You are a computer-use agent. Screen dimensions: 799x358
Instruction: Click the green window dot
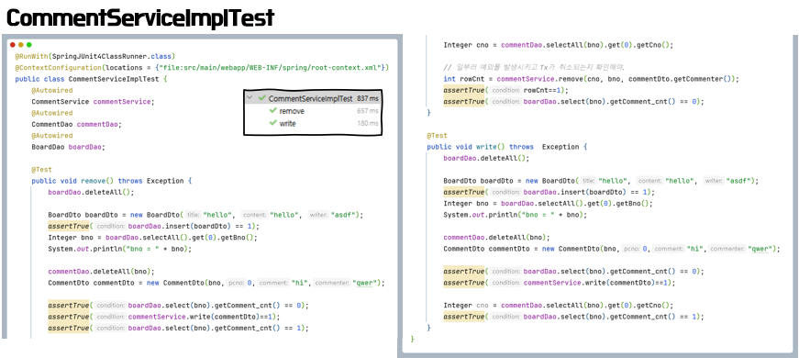(x=29, y=45)
